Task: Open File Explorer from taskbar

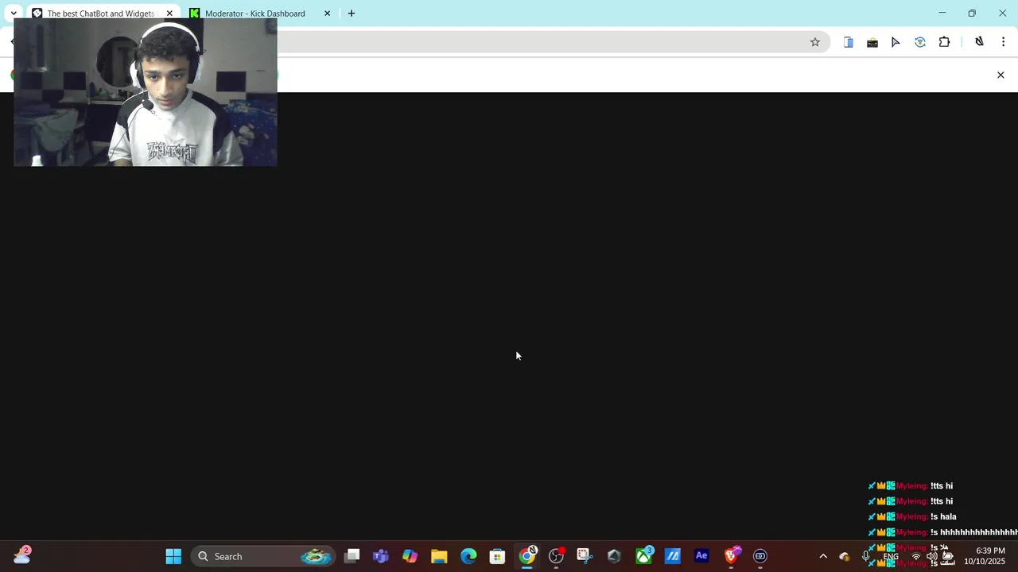Action: pyautogui.click(x=439, y=556)
